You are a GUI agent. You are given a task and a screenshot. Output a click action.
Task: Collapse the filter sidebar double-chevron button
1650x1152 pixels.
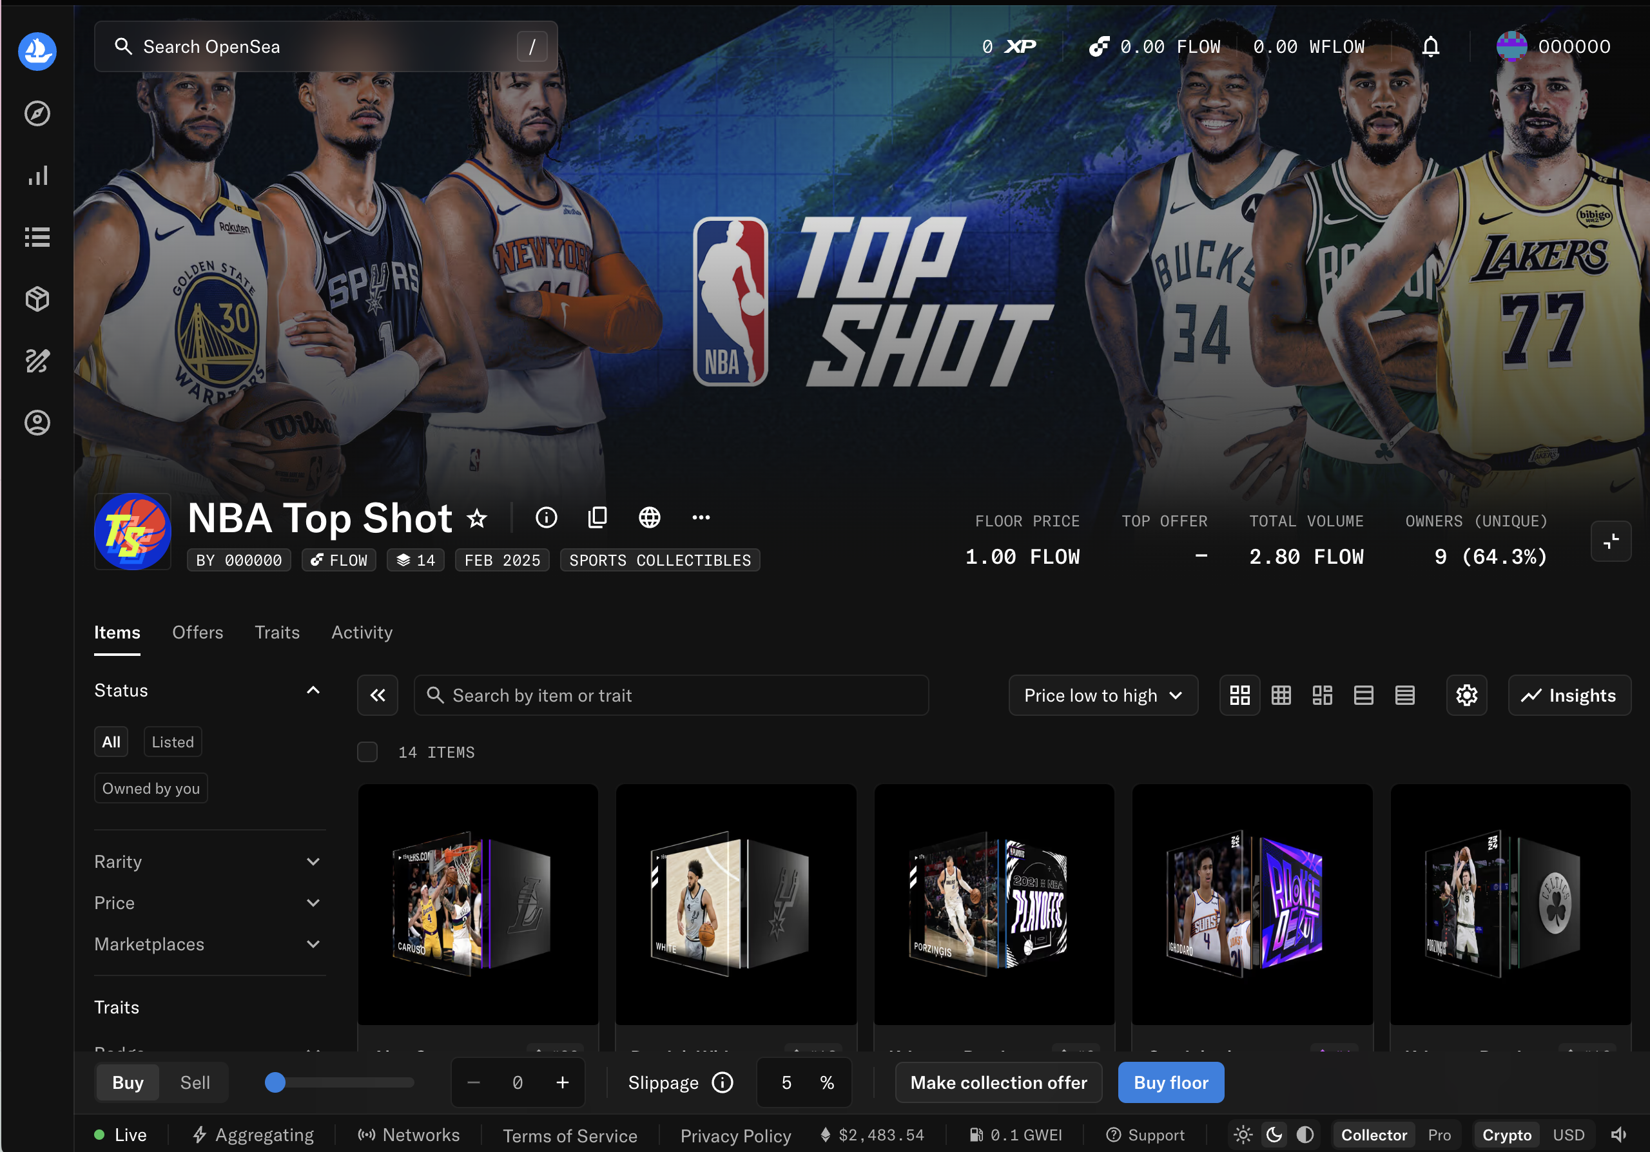(378, 695)
